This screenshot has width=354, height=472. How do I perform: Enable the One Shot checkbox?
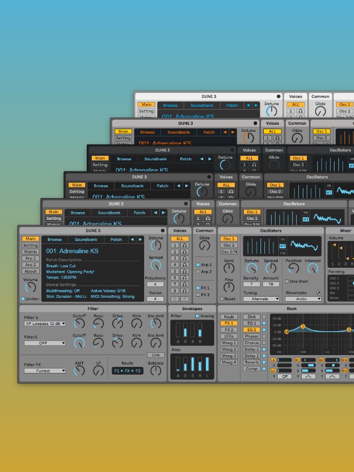pyautogui.click(x=287, y=281)
